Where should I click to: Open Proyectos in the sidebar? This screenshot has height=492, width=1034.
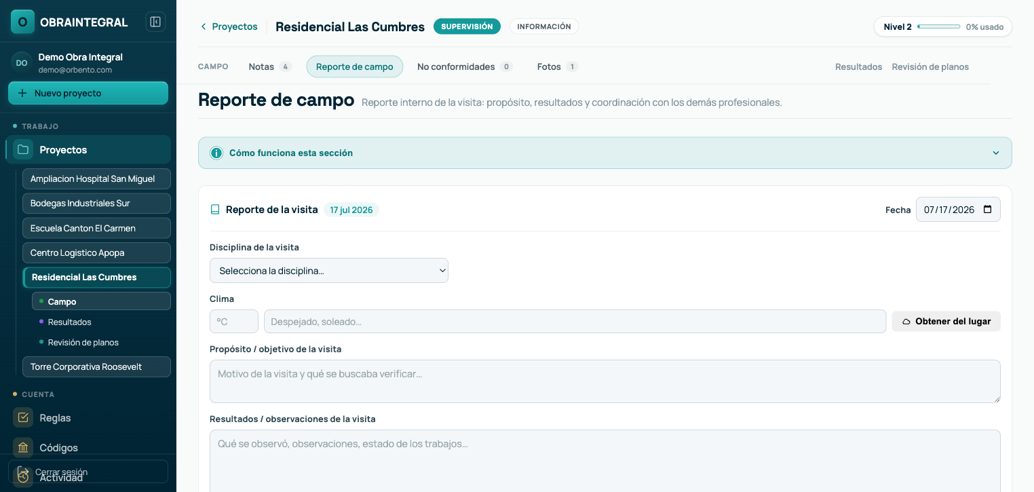88,149
